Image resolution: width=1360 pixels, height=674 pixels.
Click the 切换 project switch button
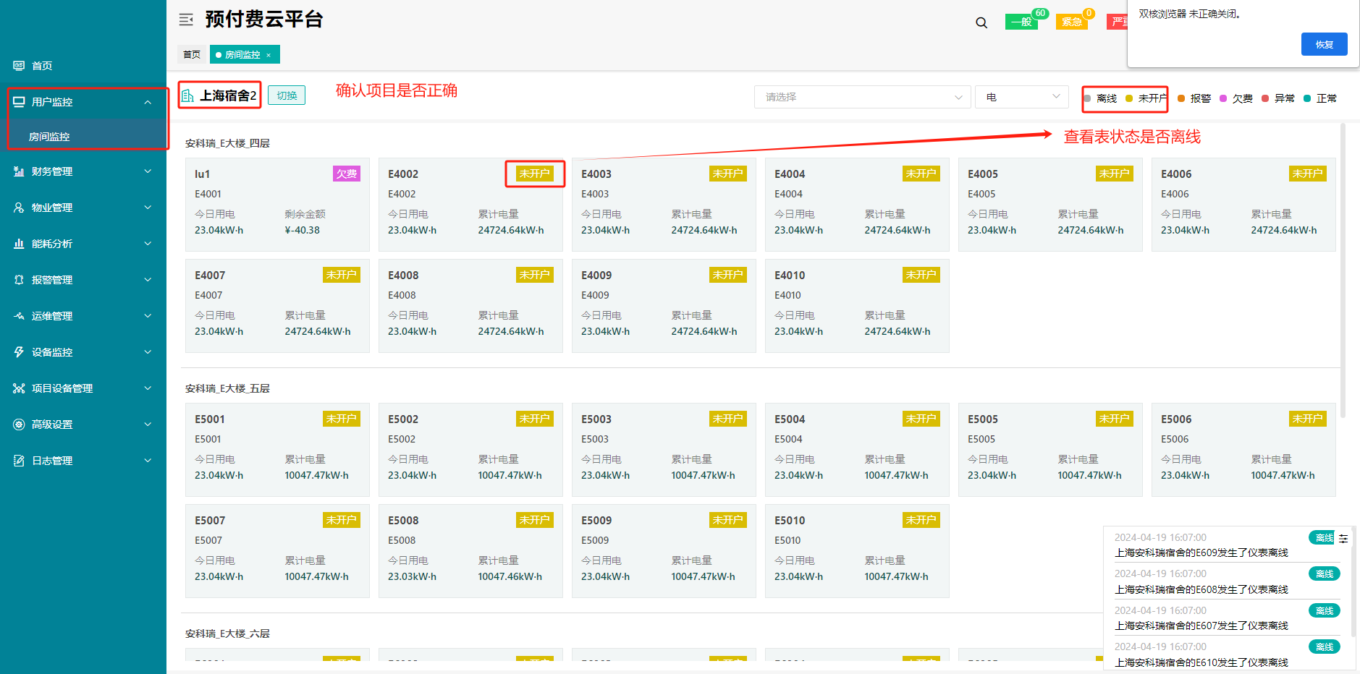coord(287,95)
